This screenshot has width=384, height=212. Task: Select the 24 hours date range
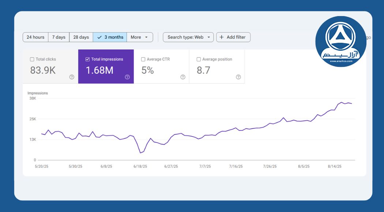(x=35, y=37)
